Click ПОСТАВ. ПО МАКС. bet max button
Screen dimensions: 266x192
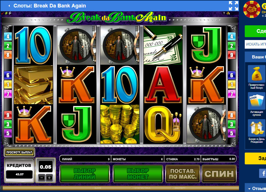[183, 174]
